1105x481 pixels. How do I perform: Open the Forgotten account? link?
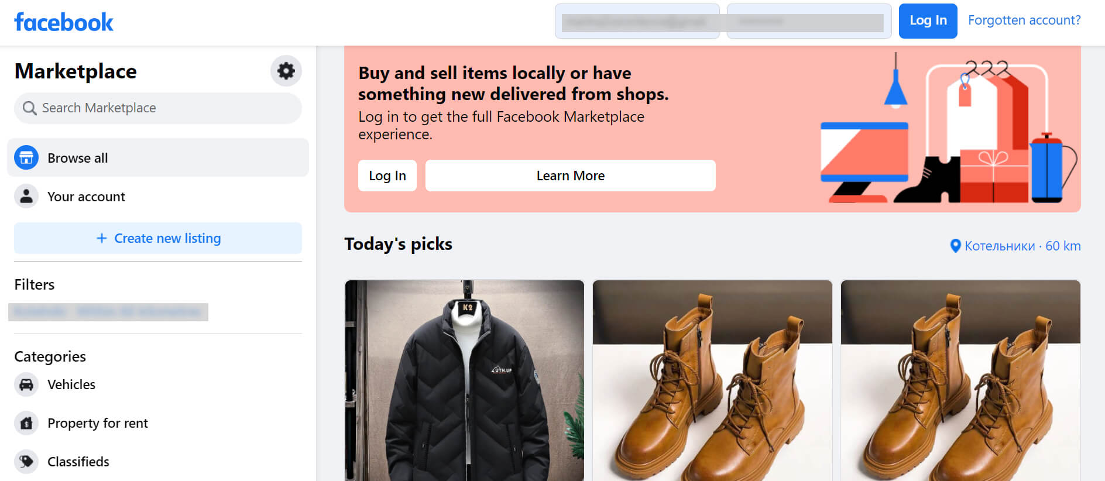(x=1024, y=20)
